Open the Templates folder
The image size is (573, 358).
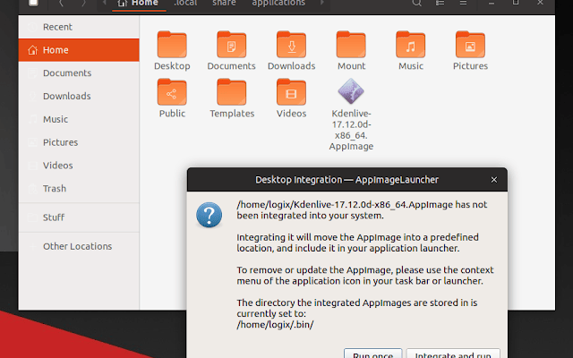tap(232, 98)
